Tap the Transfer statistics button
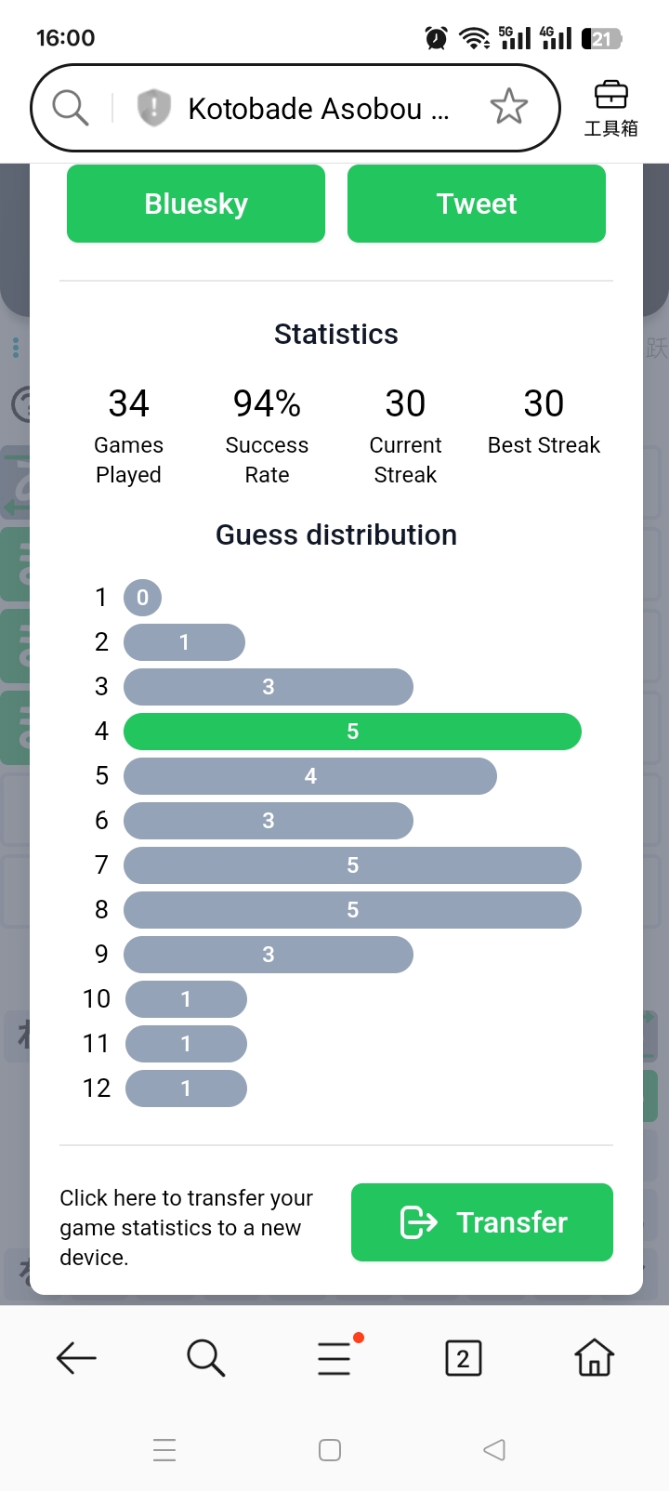 (x=481, y=1222)
